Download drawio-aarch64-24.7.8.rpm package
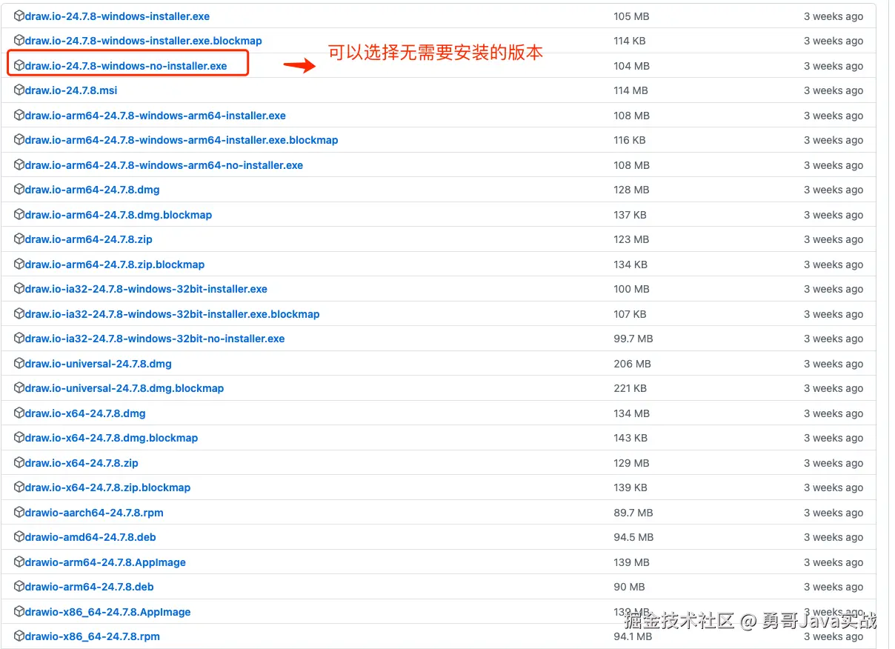The image size is (895, 649). click(x=94, y=513)
